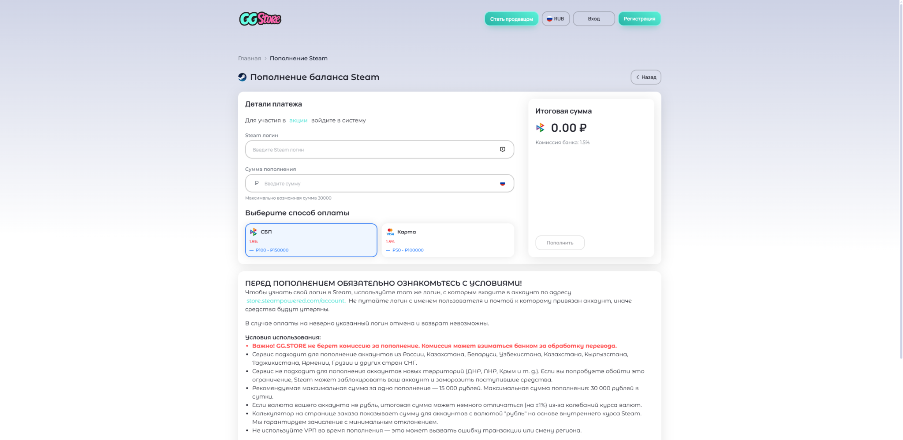
Task: Focus the Steam логин input field
Action: 379,149
